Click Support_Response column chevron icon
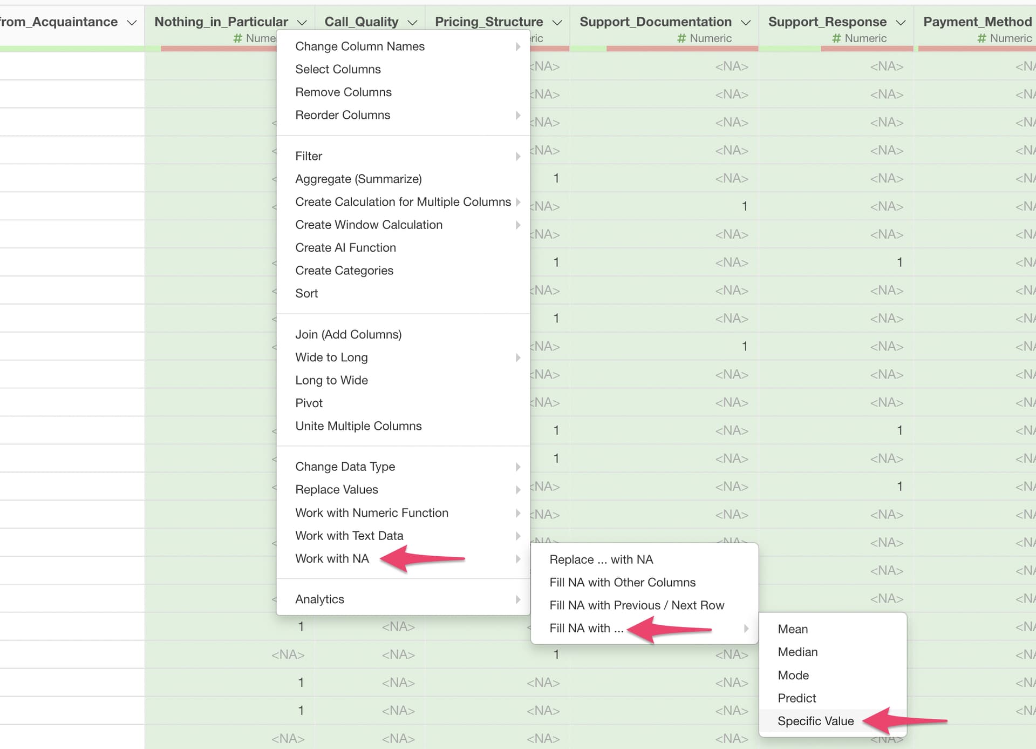 coord(900,23)
